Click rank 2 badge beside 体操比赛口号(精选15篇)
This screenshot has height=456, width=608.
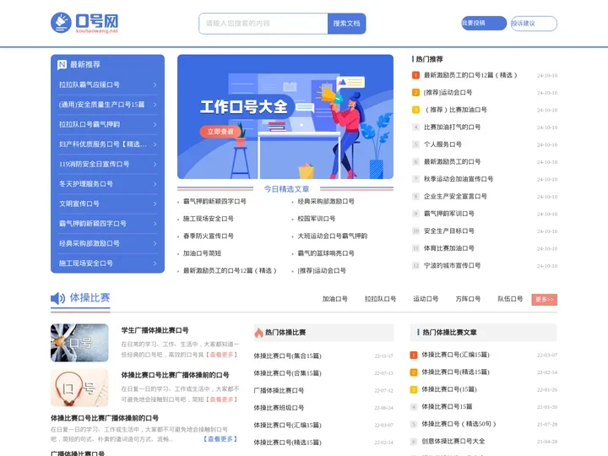(413, 372)
